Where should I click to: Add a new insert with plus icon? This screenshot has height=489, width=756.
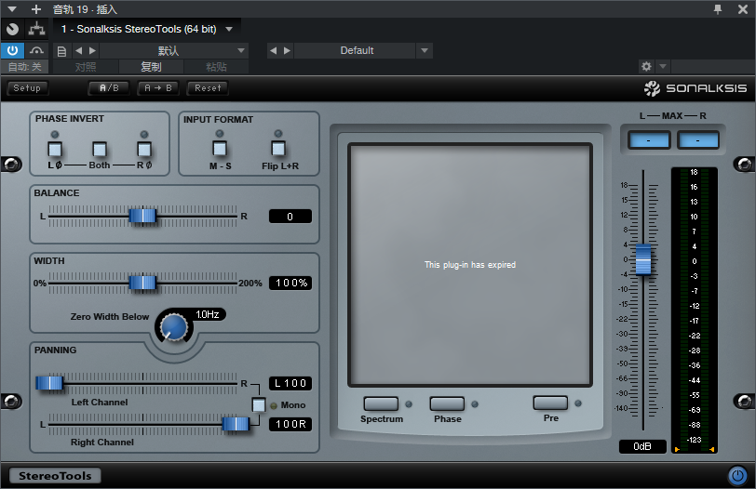point(35,9)
